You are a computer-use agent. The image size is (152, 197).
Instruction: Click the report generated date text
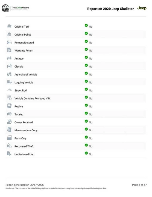[25, 185]
